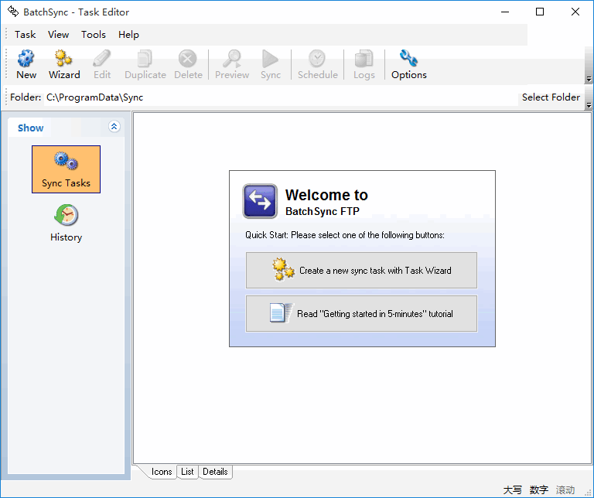Launch the Wizard from the toolbar
The width and height of the screenshot is (594, 498).
click(64, 64)
